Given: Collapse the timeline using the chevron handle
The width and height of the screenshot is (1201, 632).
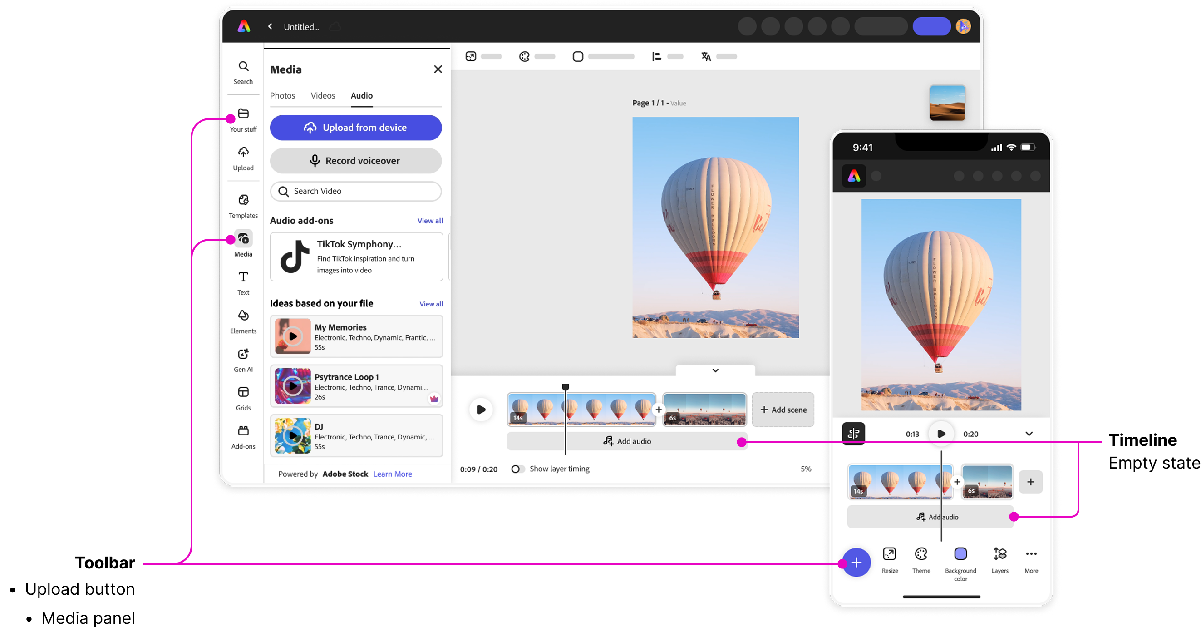Looking at the screenshot, I should coord(715,370).
